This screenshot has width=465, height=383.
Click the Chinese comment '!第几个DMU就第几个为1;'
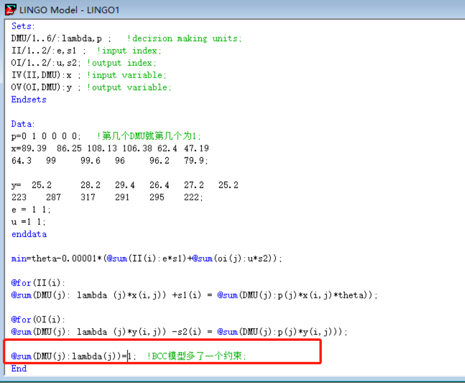tap(149, 136)
